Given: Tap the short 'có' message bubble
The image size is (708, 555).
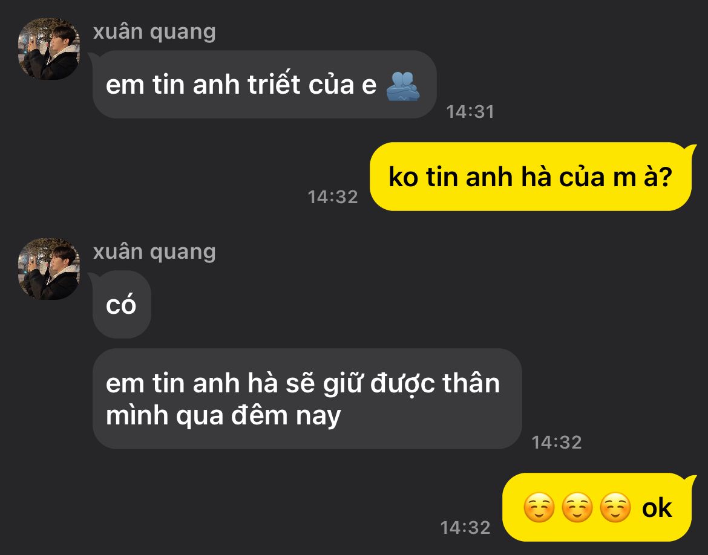Looking at the screenshot, I should (122, 305).
